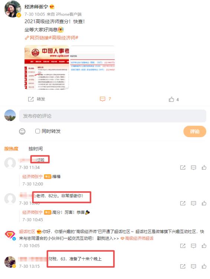
Task: Open the post's comment icon showing 7
Action: (103, 99)
